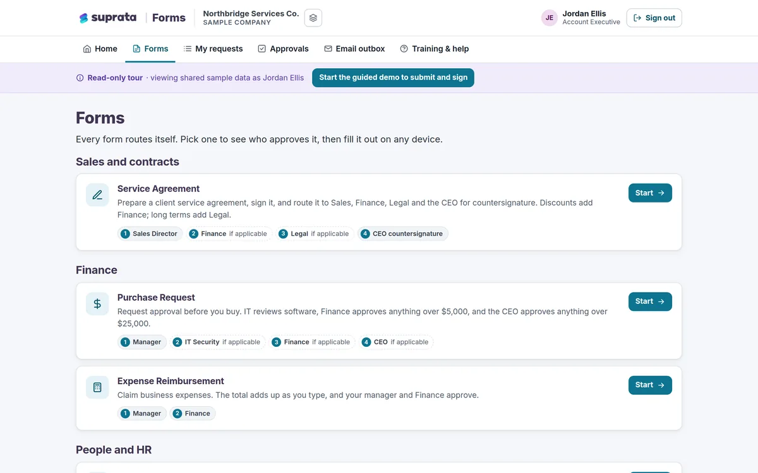758x473 pixels.
Task: Click the Service Agreement title
Action: pyautogui.click(x=159, y=189)
